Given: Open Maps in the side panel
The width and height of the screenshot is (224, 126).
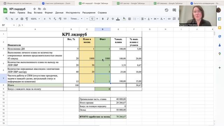Looking at the screenshot, I should [220, 54].
